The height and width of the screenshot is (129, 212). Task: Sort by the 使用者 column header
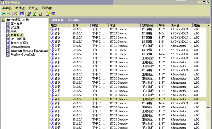coord(181,25)
